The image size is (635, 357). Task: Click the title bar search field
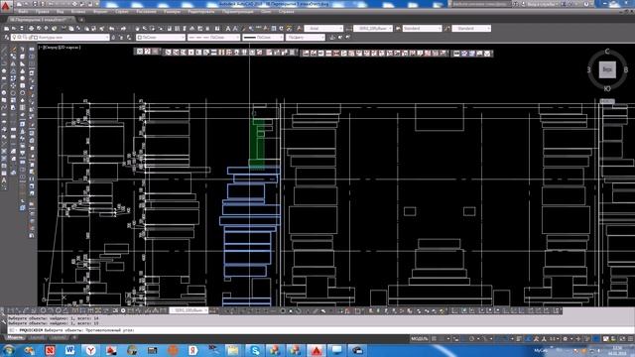click(480, 4)
